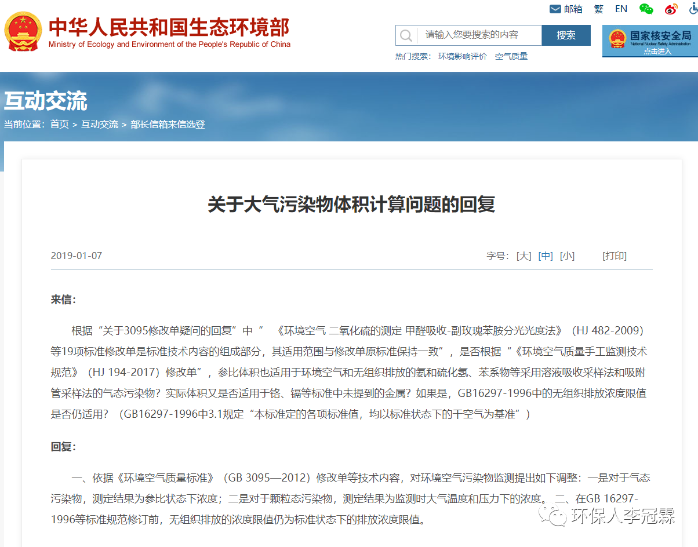The width and height of the screenshot is (698, 547).
Task: Open the WeChat icon in header
Action: point(646,9)
